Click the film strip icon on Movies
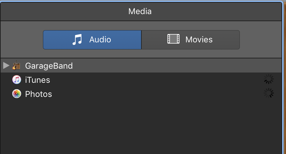This screenshot has height=154, width=286. tap(173, 39)
